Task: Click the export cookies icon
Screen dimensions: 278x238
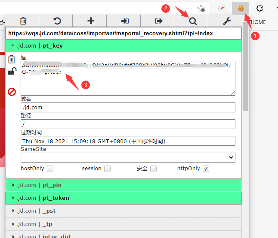Action: pos(159,21)
